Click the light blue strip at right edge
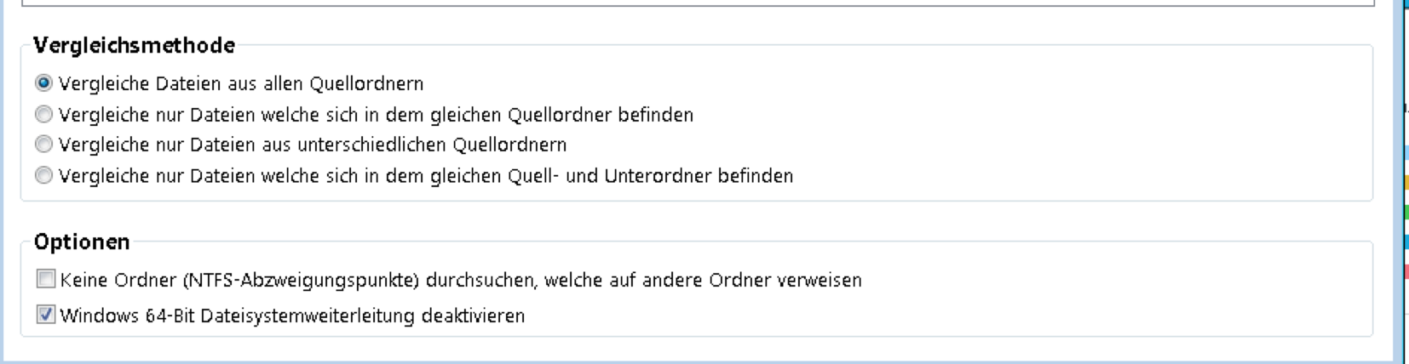1409x364 pixels. [1406, 153]
